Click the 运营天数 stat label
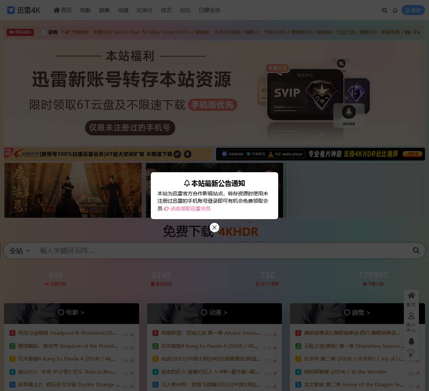Viewport: 429px width, 391px height. point(56,284)
